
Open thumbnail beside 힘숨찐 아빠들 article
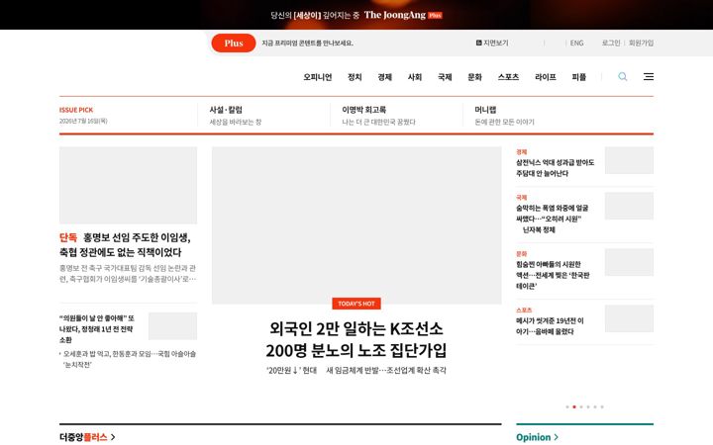(629, 262)
